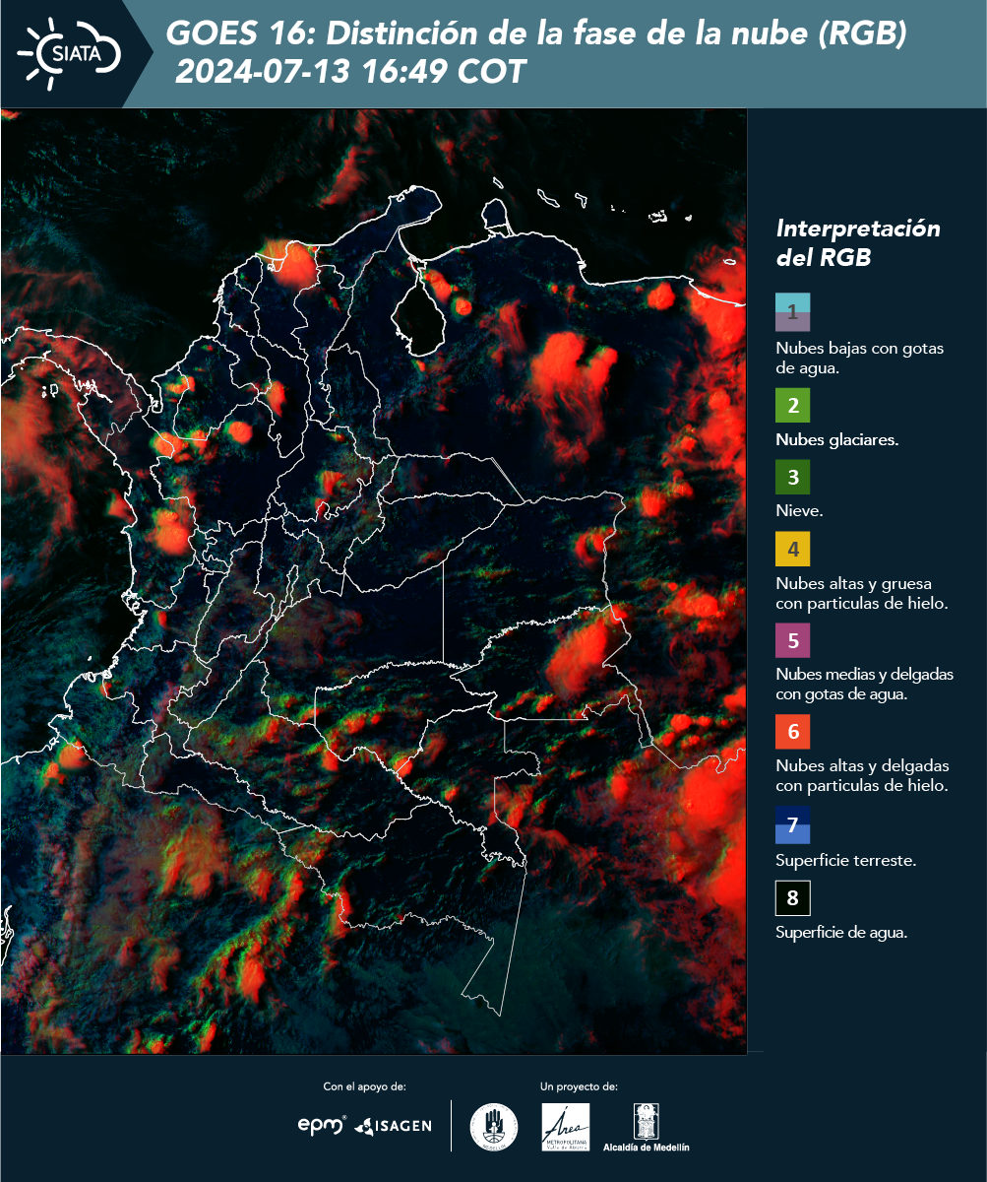Click the GOES 16 satellite cloud map image
Viewport: 987px width, 1182px height.
pos(374,581)
